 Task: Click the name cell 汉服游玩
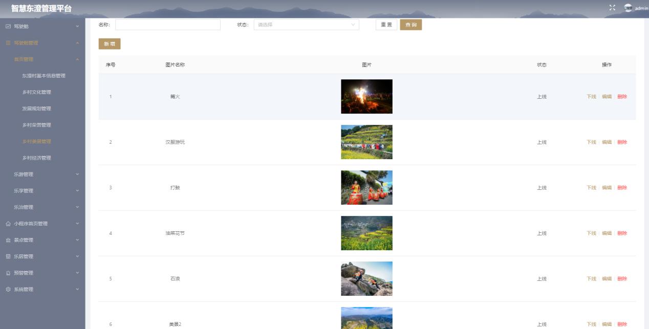(x=175, y=142)
